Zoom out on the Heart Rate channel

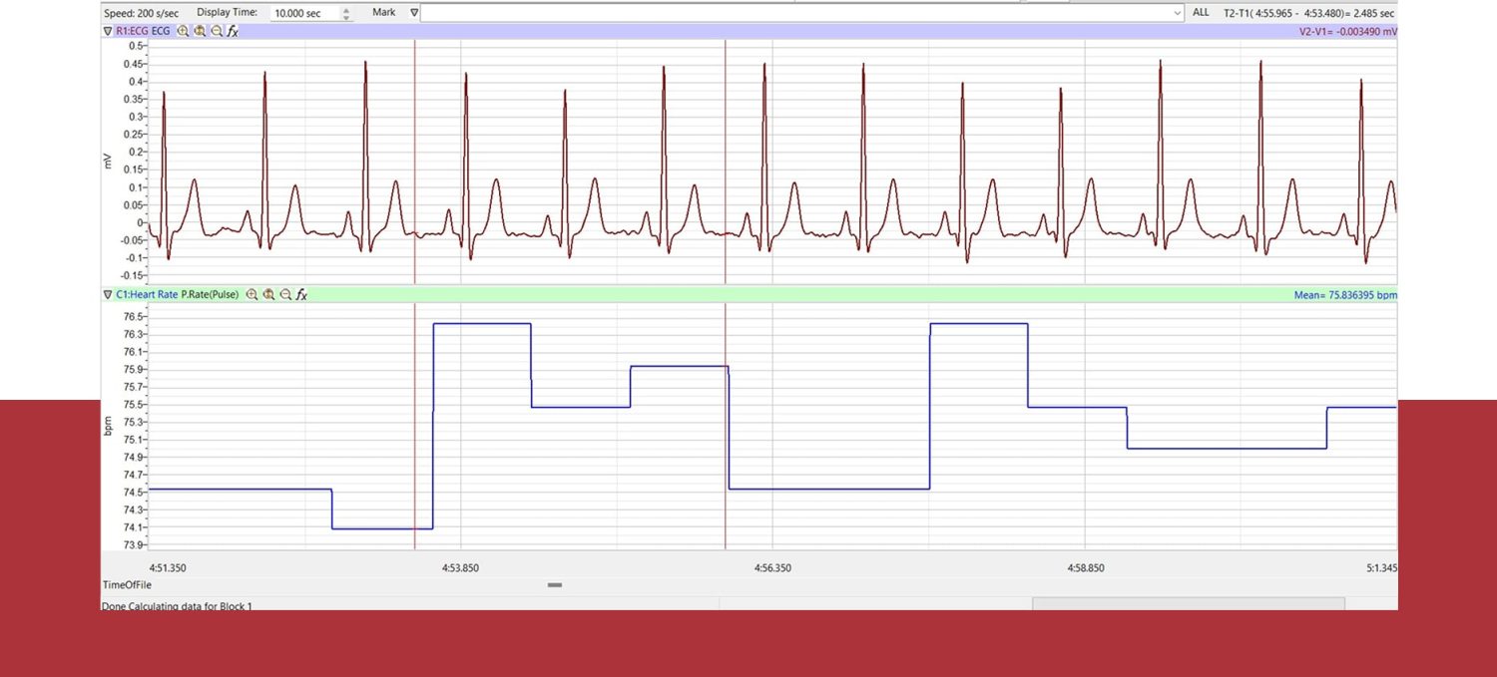(285, 294)
